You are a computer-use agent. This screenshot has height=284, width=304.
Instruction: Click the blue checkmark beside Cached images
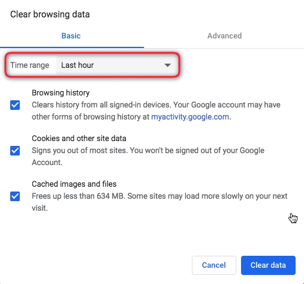[15, 196]
